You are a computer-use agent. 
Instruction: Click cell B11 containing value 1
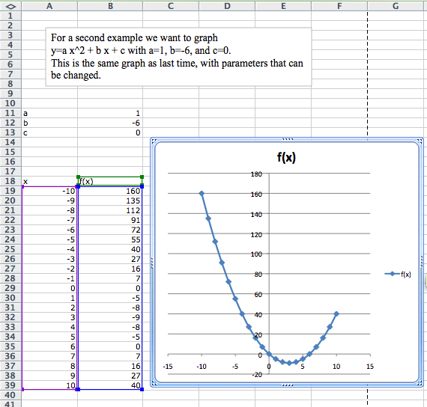(110, 113)
